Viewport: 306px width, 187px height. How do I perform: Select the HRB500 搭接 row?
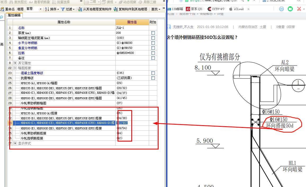click(x=82, y=128)
